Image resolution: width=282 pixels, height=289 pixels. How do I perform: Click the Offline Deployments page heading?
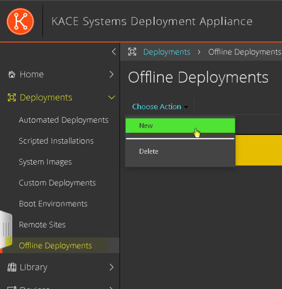(198, 77)
